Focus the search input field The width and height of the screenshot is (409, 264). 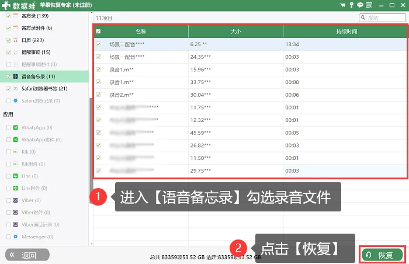382,18
